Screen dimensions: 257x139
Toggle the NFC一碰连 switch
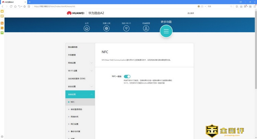[x=127, y=77]
